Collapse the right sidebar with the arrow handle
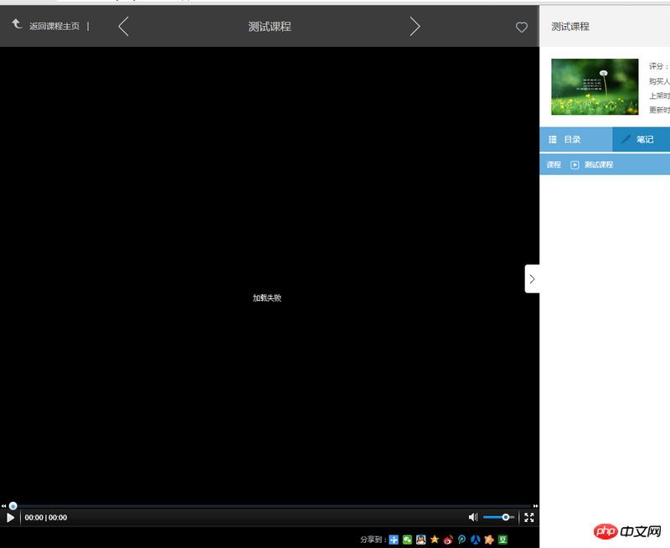Viewport: 670px width, 548px height. pyautogui.click(x=532, y=279)
